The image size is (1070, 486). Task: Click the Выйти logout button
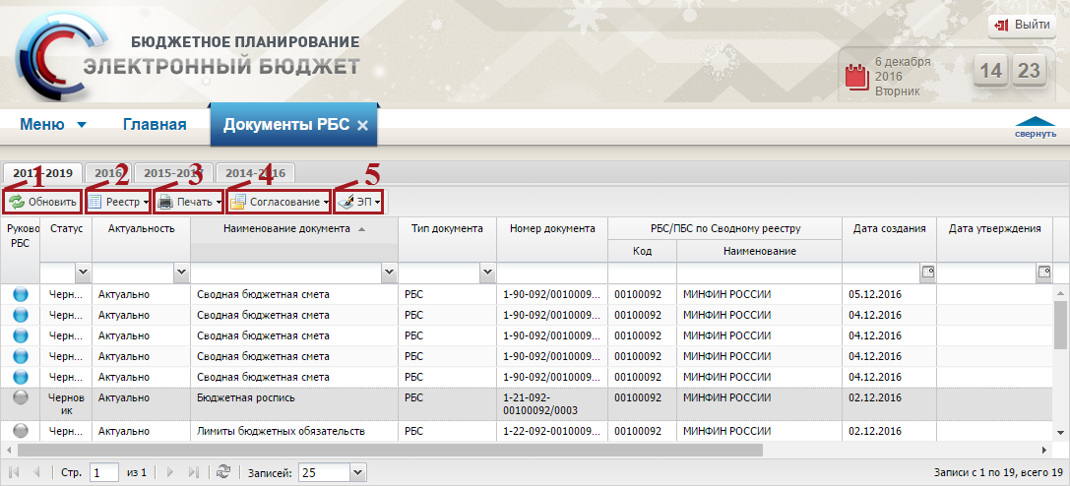pyautogui.click(x=1022, y=25)
